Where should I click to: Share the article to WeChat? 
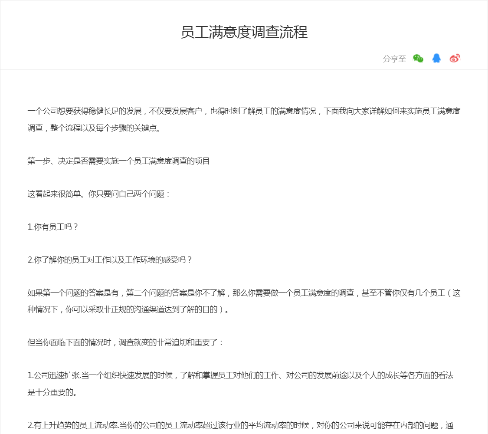pos(418,58)
